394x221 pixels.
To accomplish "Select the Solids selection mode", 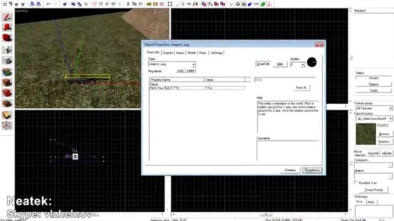I will (x=374, y=90).
